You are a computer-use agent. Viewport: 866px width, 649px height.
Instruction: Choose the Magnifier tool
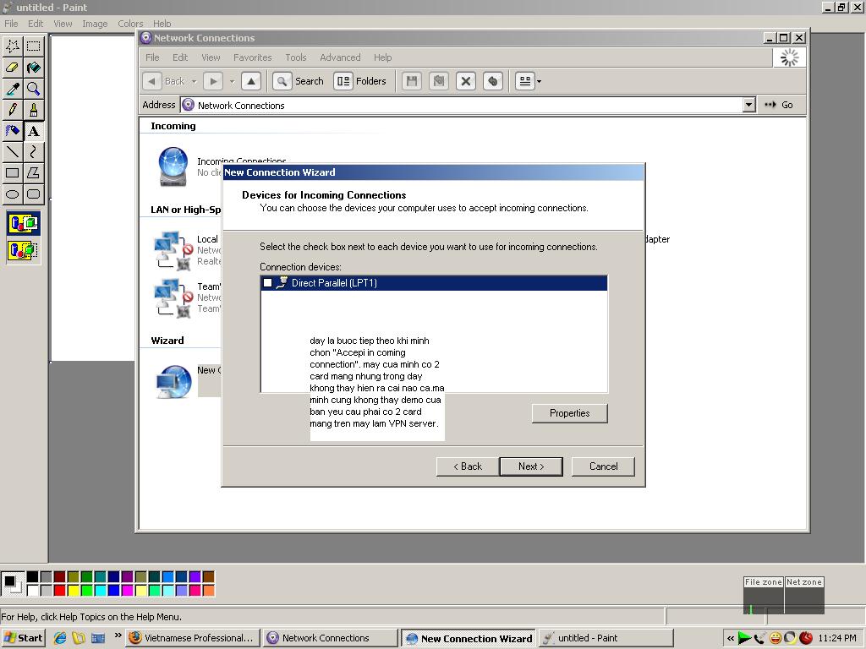point(33,89)
